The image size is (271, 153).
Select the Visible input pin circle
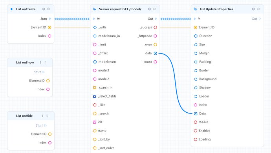pos(196,122)
